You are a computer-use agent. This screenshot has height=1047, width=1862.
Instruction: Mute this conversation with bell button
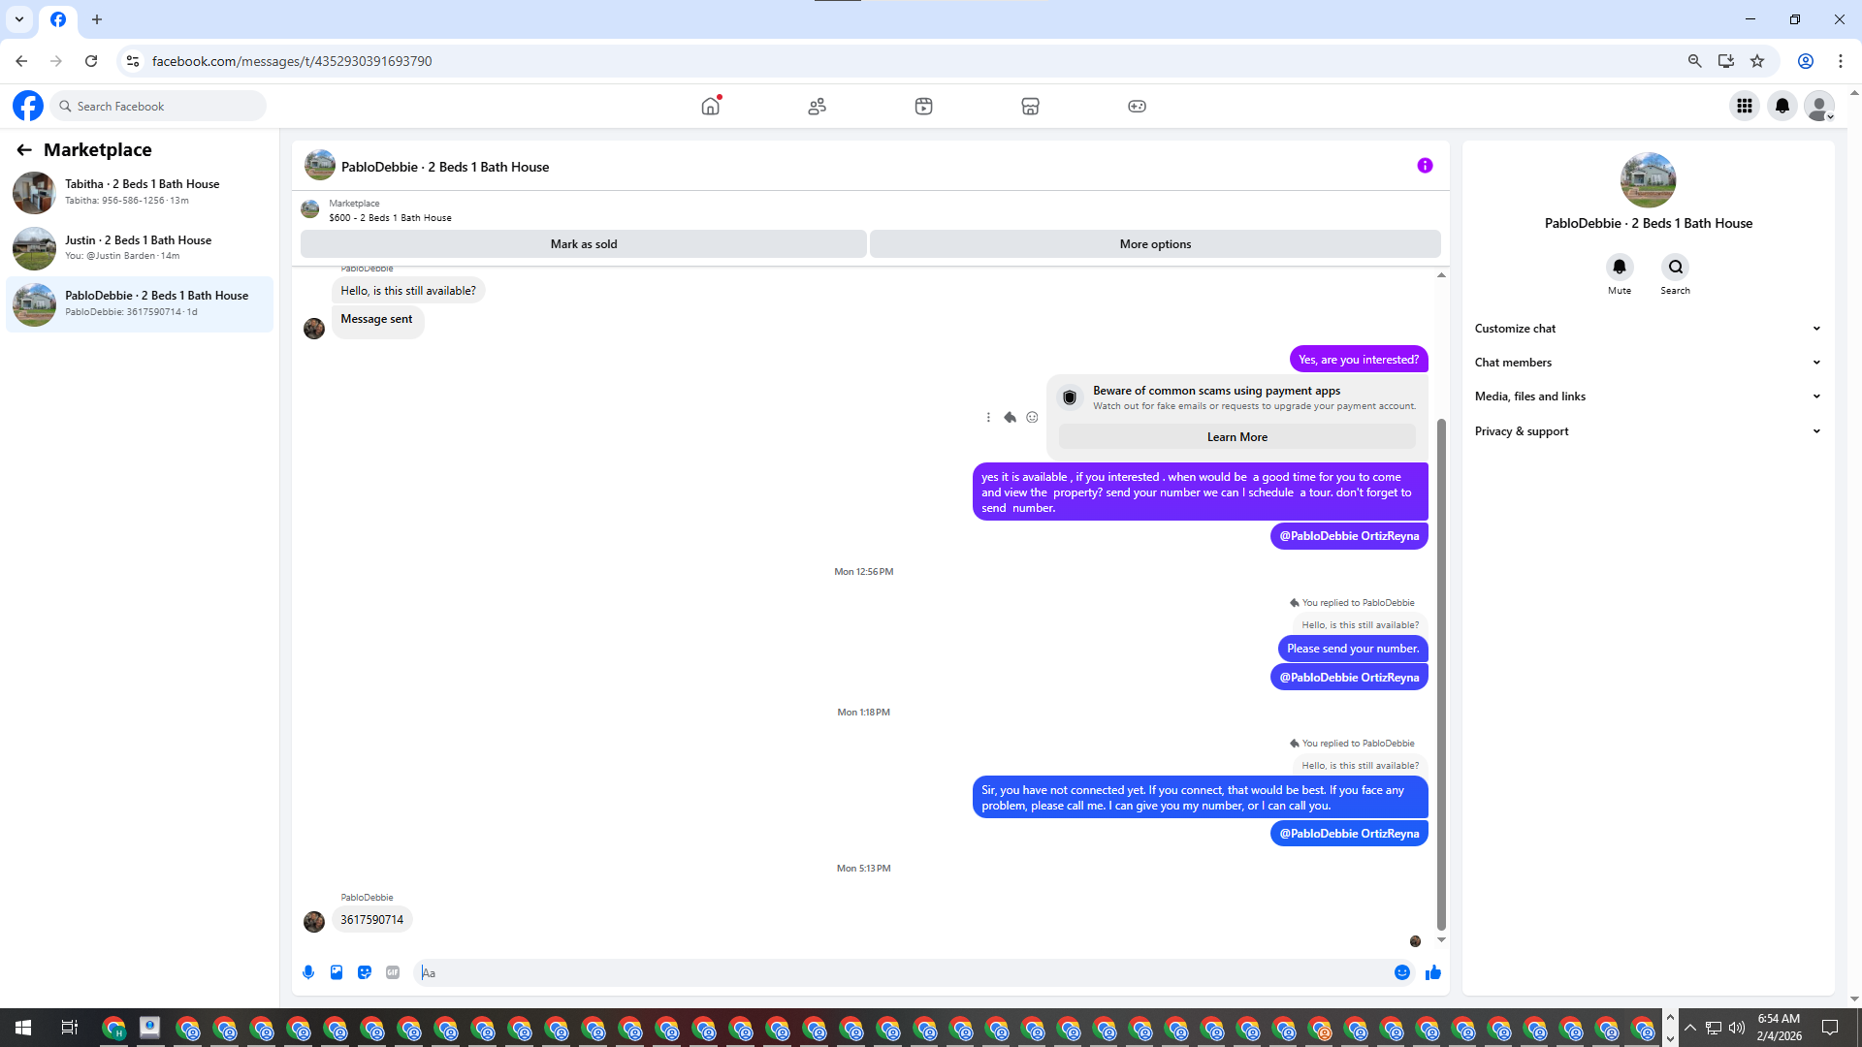pos(1619,267)
